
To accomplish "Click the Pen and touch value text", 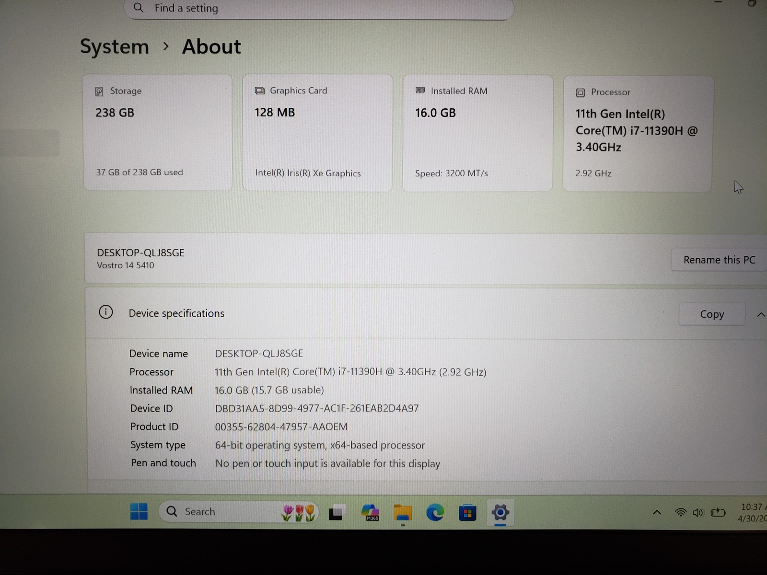I will tap(328, 464).
